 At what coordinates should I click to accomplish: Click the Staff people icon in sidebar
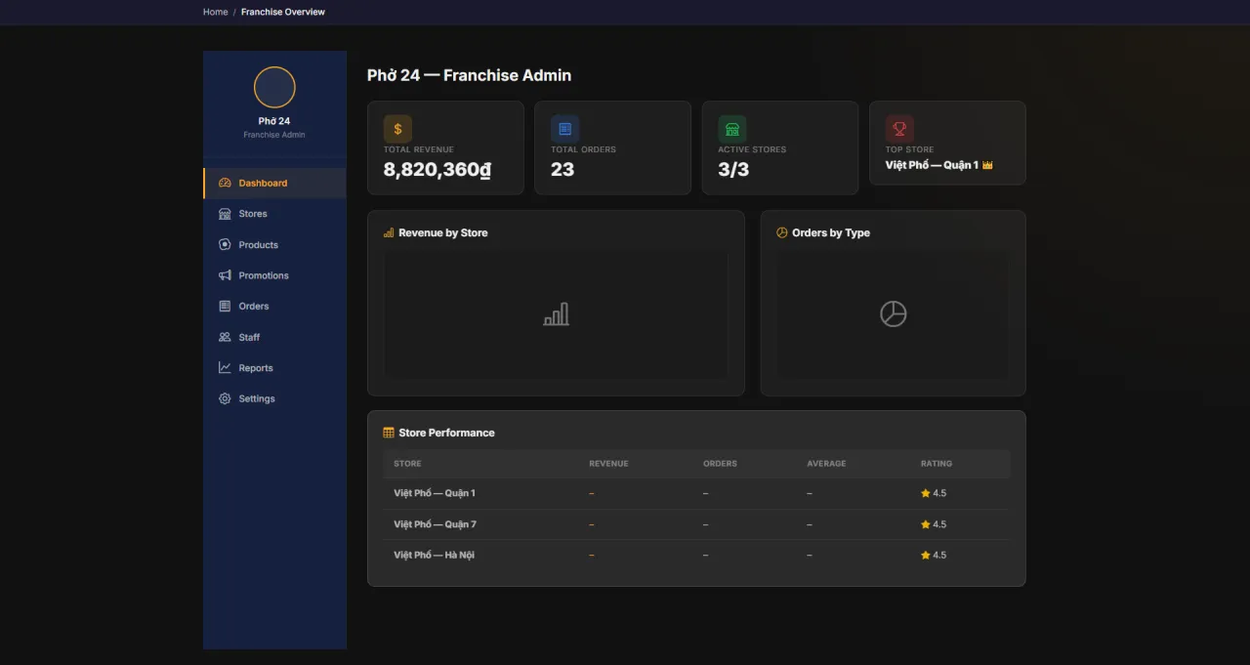(x=225, y=337)
